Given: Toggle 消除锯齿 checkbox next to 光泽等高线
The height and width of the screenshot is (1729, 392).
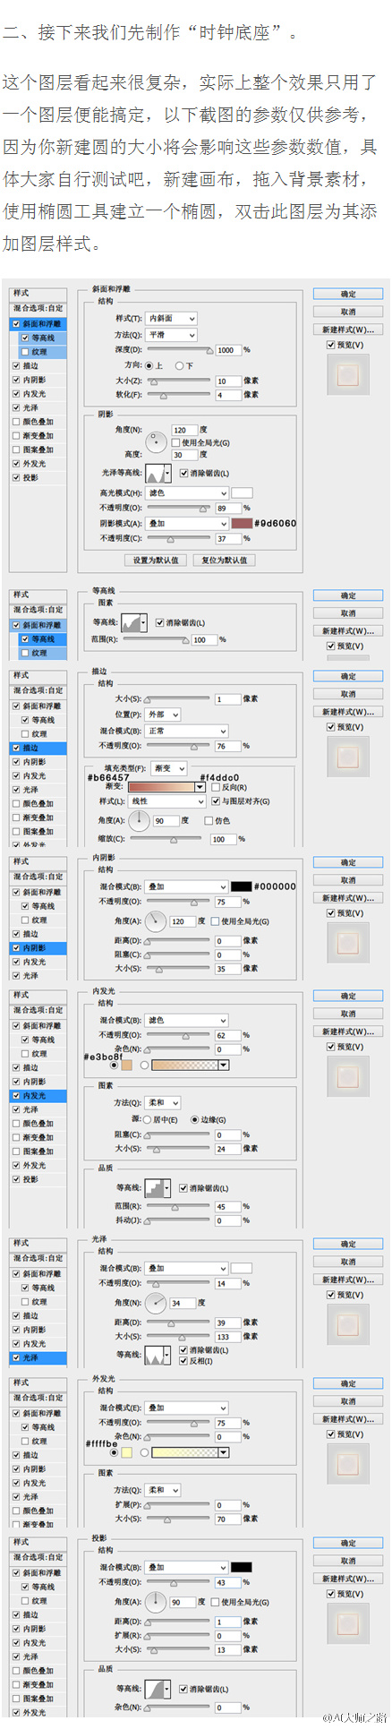Looking at the screenshot, I should [184, 473].
